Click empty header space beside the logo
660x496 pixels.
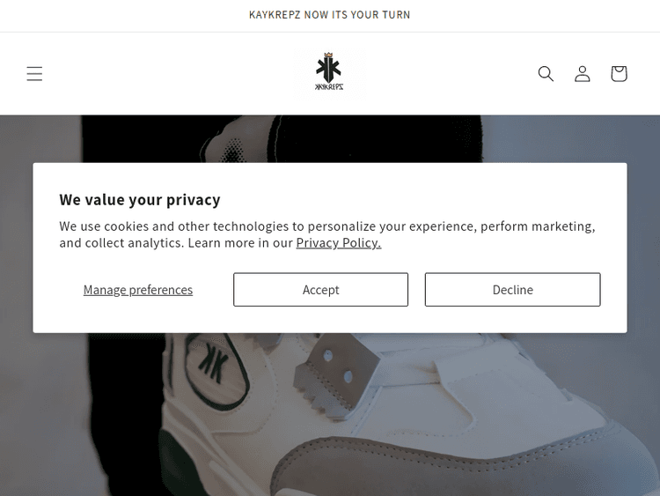coord(176,74)
